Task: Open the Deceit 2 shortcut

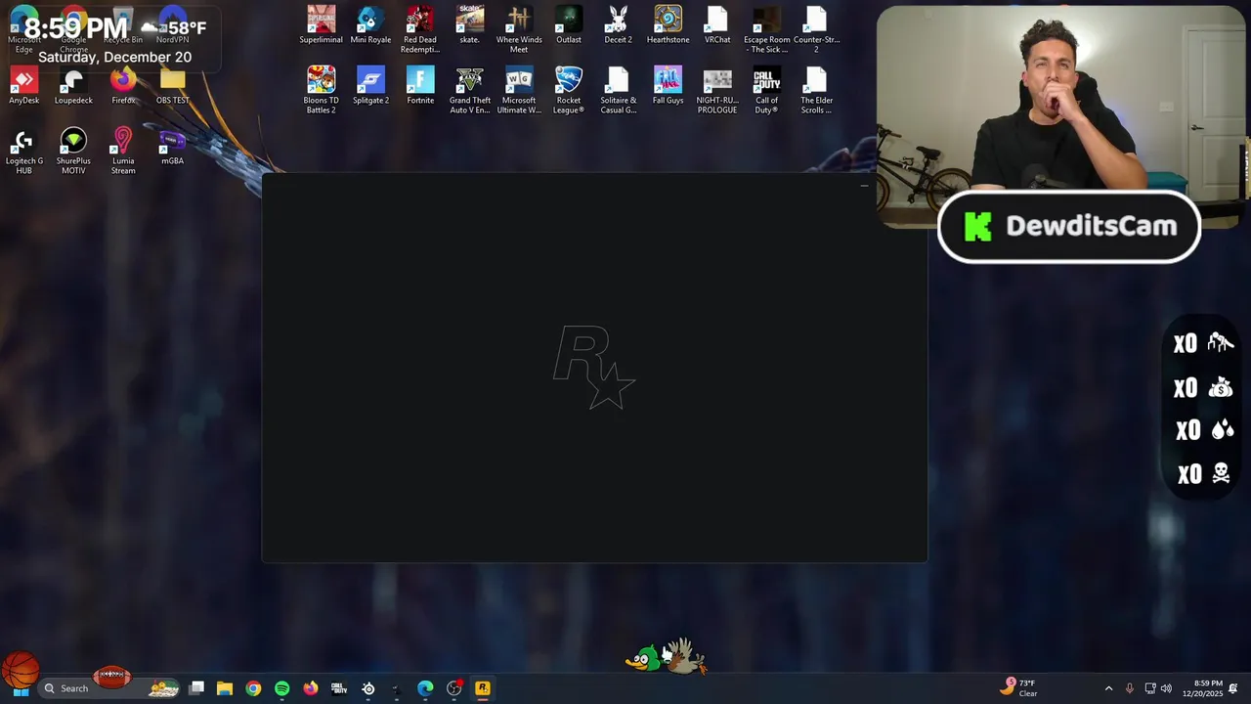Action: 618,26
